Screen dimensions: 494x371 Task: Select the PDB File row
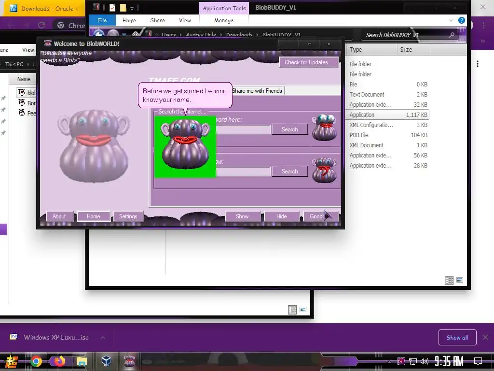point(388,135)
